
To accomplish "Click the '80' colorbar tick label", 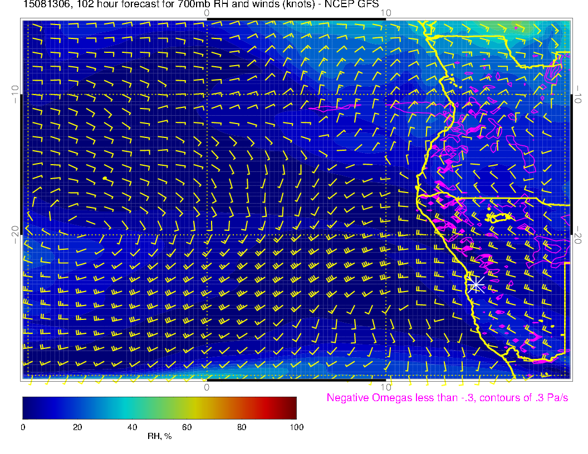I will (x=242, y=427).
